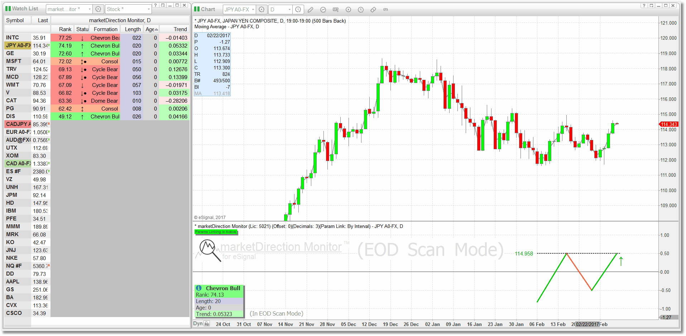Screen dimensions: 686x336
Task: Click the Params Linking is Active label
Action: (x=216, y=232)
